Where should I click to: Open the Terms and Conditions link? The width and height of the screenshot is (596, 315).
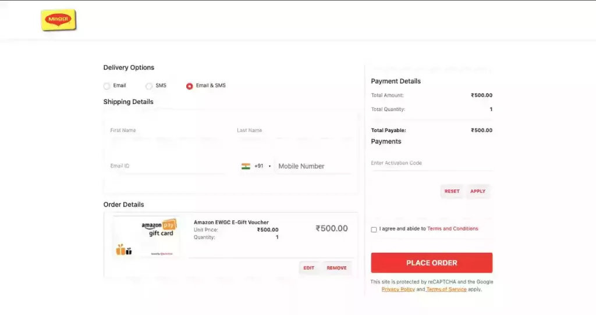coord(452,229)
